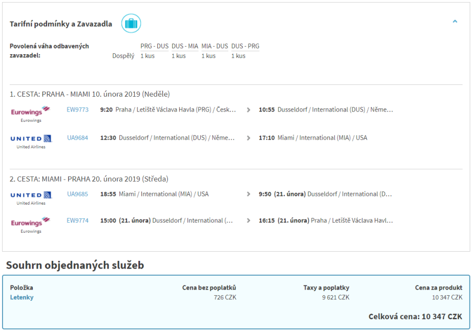Open flight number EW9773 details
The image size is (471, 331).
[77, 109]
